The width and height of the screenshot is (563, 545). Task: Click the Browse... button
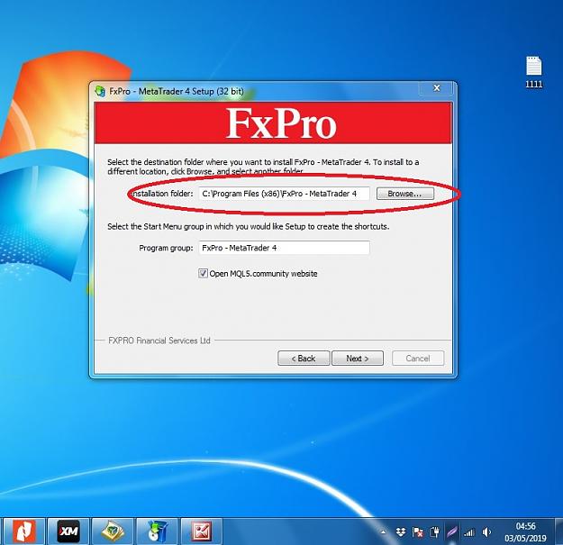pyautogui.click(x=405, y=194)
